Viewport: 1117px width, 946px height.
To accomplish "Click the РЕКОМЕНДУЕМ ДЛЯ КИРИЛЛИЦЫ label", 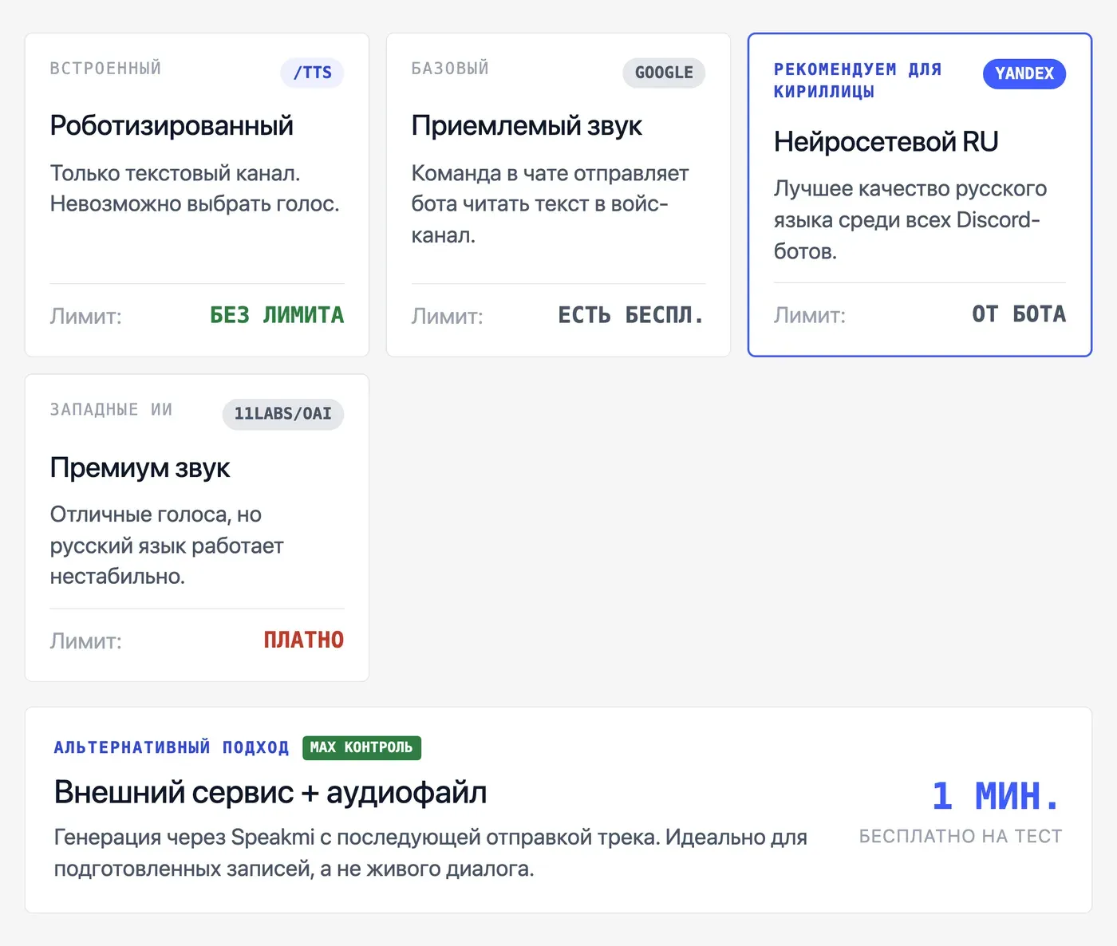I will click(x=858, y=81).
